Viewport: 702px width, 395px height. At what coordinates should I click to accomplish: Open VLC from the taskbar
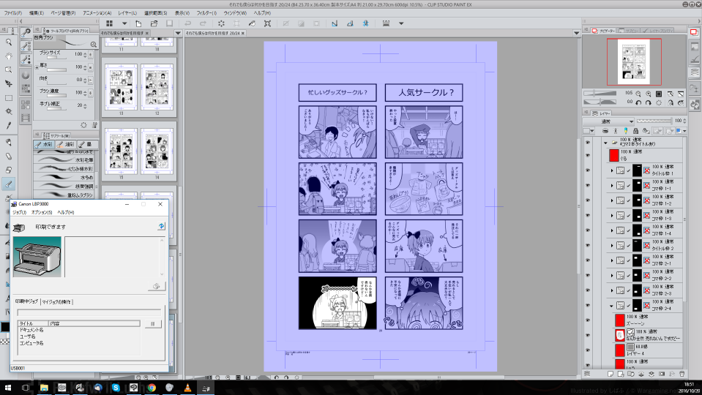click(x=186, y=386)
